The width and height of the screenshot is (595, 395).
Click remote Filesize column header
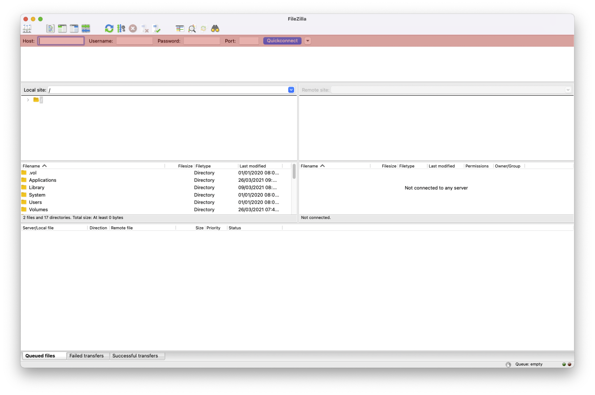384,166
